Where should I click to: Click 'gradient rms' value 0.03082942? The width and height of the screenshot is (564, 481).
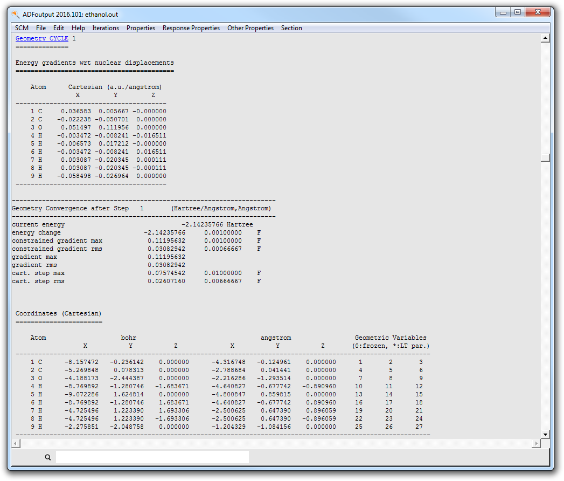(x=166, y=265)
